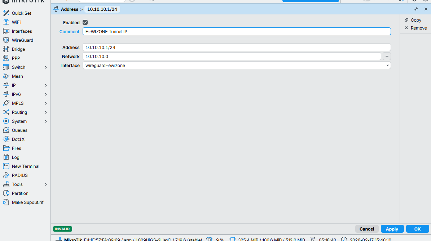Expand the Routing sidebar submenu

(x=19, y=112)
